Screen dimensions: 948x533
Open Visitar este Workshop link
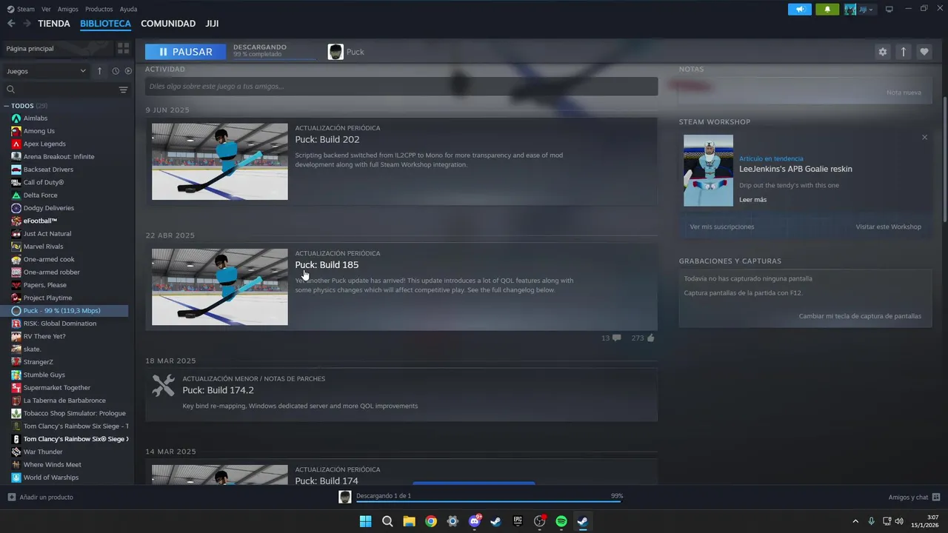point(888,227)
